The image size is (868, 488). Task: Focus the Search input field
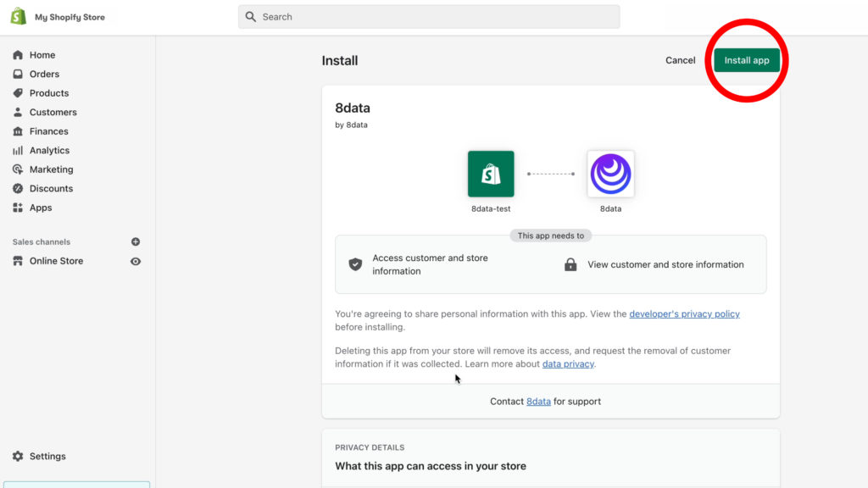pyautogui.click(x=429, y=17)
